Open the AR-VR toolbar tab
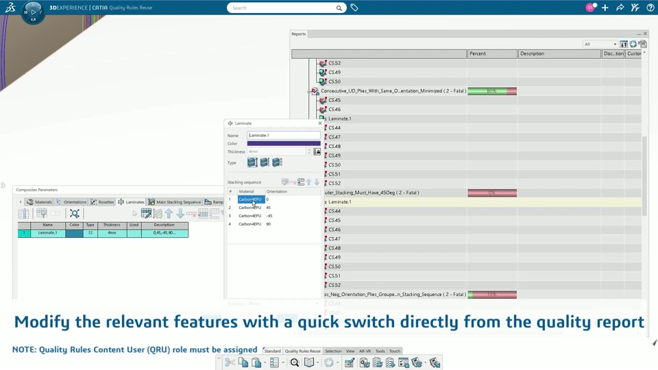This screenshot has width=658, height=370. [x=365, y=351]
